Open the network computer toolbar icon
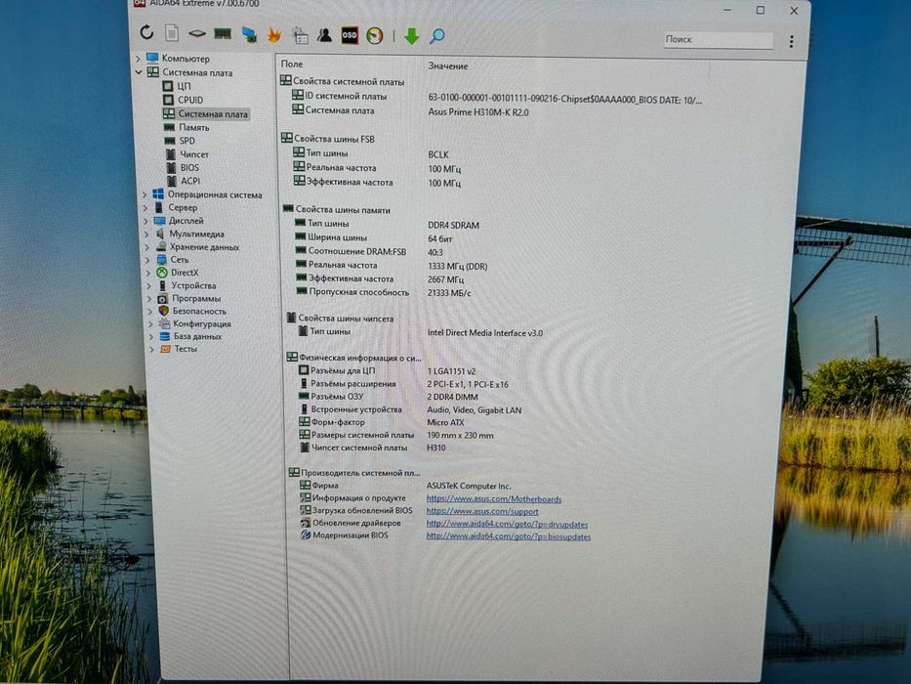This screenshot has width=911, height=684. (249, 34)
